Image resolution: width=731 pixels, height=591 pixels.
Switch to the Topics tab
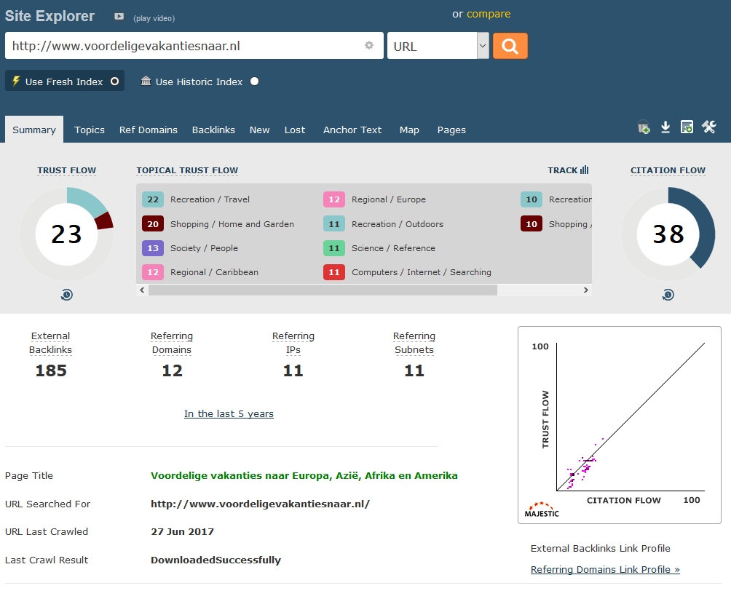(90, 130)
